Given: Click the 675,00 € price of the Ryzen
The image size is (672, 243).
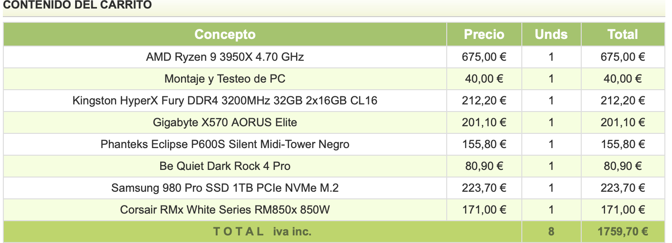Looking at the screenshot, I should coord(484,57).
